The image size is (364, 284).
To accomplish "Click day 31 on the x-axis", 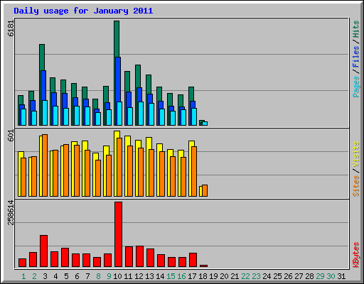I will [x=341, y=276].
